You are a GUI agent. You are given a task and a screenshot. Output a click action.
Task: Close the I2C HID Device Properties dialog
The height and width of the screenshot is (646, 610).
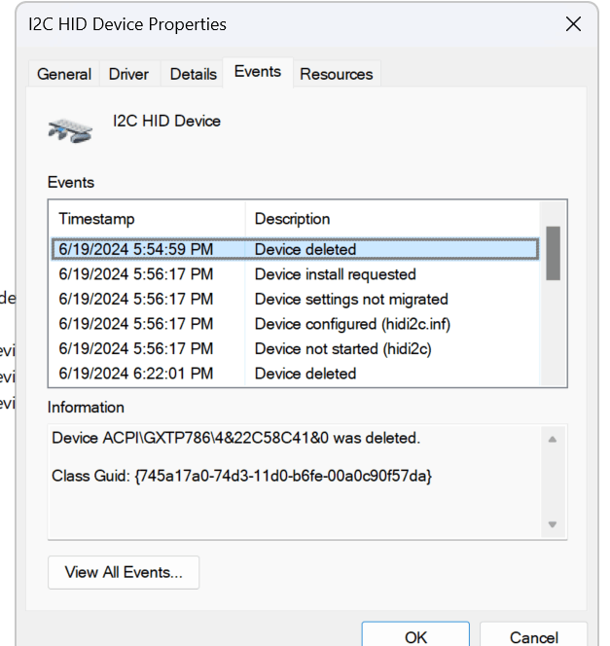point(573,24)
